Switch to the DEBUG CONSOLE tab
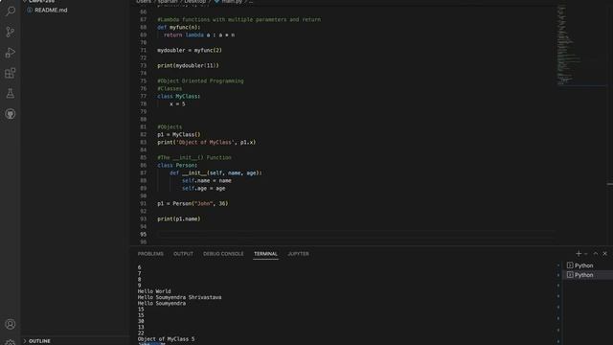The image size is (613, 345). 223,254
